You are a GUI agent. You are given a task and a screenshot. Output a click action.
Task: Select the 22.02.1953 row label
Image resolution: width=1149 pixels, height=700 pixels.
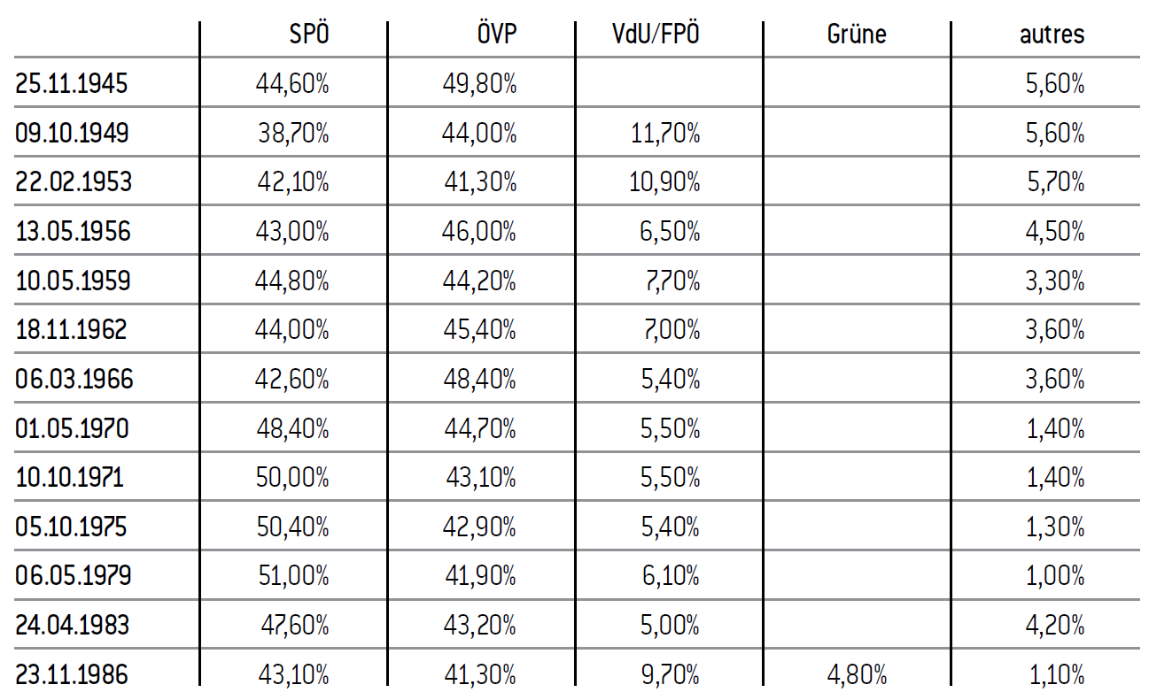[74, 182]
